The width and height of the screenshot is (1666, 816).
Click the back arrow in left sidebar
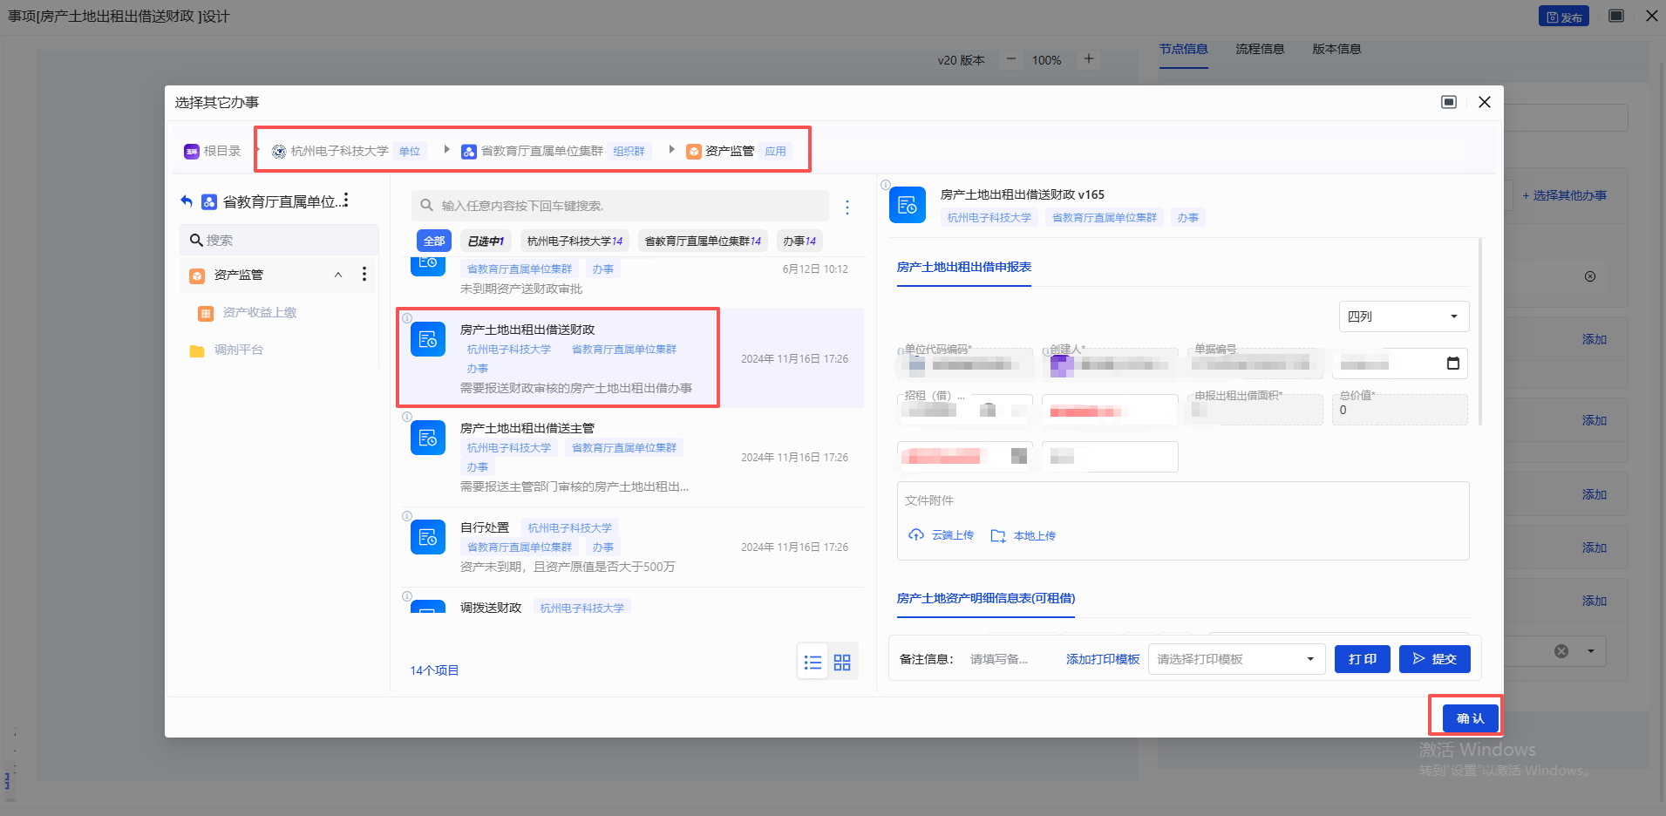[x=187, y=201]
